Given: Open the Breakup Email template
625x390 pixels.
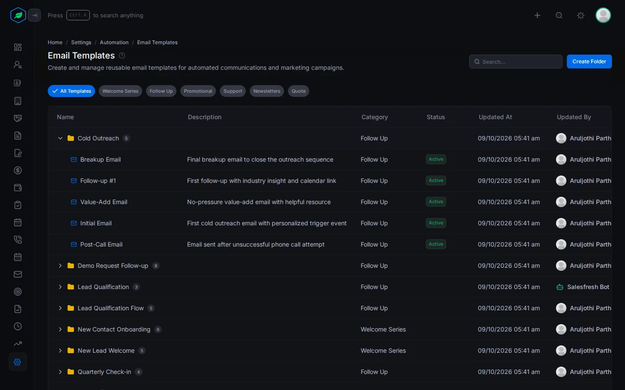Looking at the screenshot, I should pyautogui.click(x=100, y=159).
